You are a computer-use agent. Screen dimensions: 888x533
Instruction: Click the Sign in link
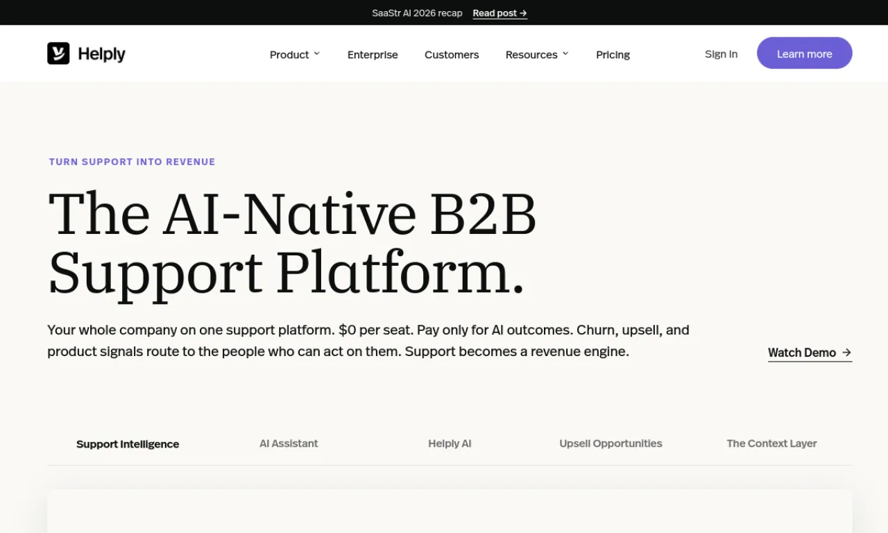(721, 54)
